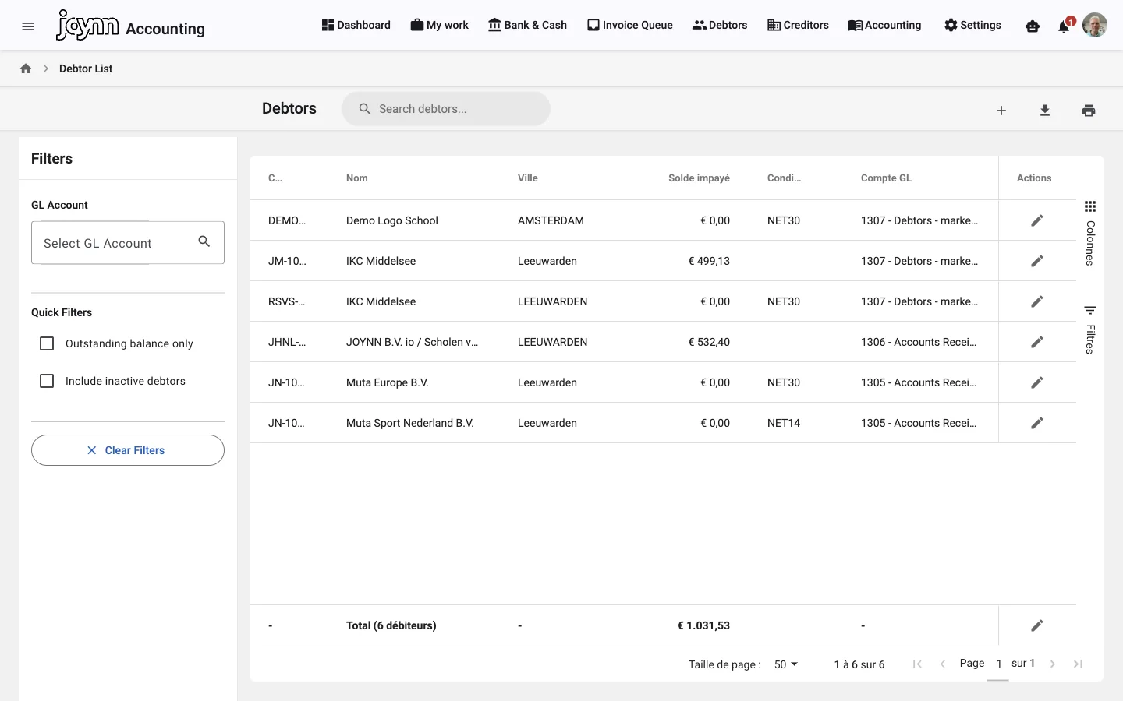The width and height of the screenshot is (1123, 701).
Task: Open My work menu
Action: click(439, 25)
